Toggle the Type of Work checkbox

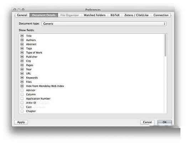point(22,53)
